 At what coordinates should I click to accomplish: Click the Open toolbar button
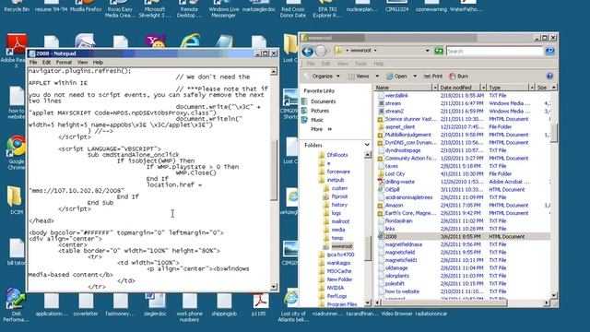[397, 76]
